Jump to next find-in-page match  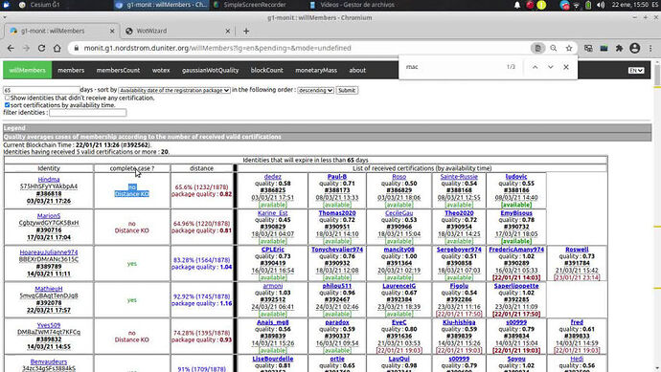[551, 67]
